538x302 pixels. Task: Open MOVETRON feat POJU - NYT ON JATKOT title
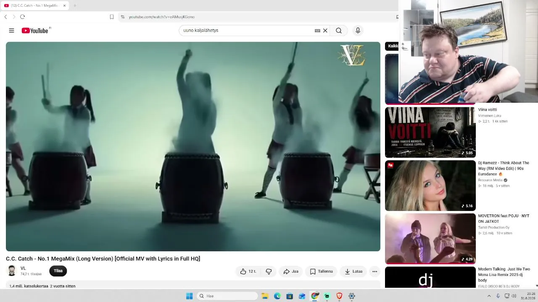point(504,219)
